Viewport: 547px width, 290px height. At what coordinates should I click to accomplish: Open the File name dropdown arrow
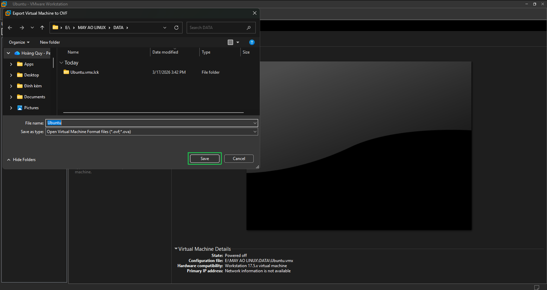tap(255, 123)
